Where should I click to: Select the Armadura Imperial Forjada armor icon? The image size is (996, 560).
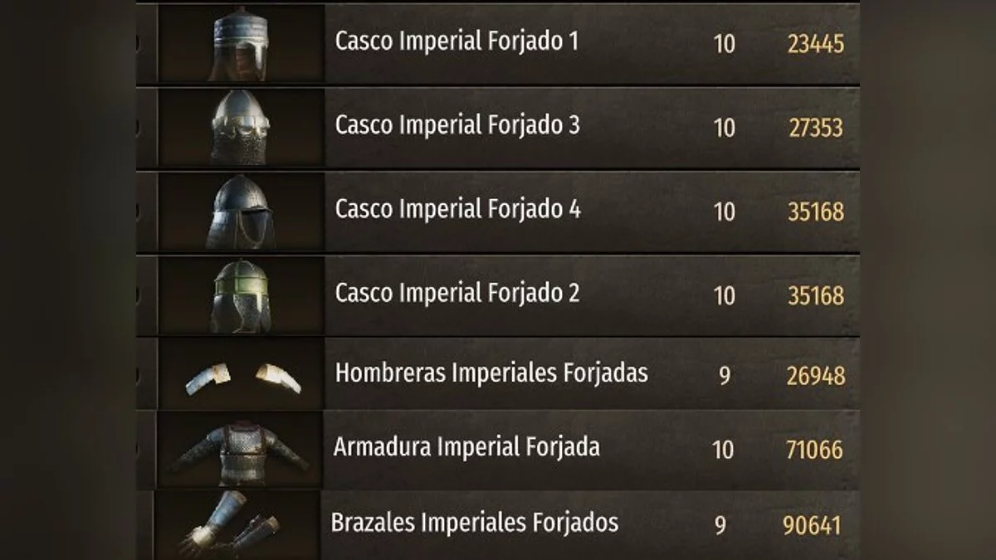pyautogui.click(x=239, y=450)
